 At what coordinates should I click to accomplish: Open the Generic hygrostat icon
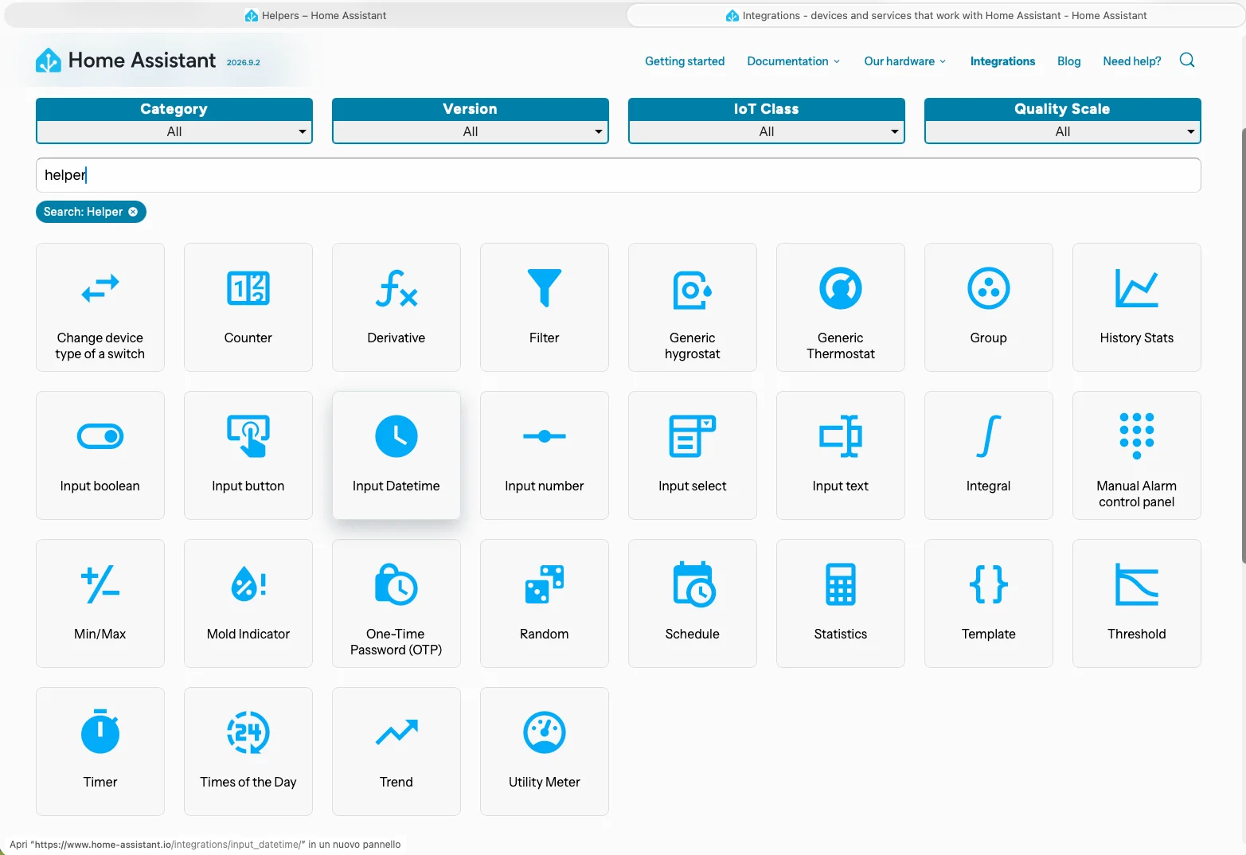[693, 288]
